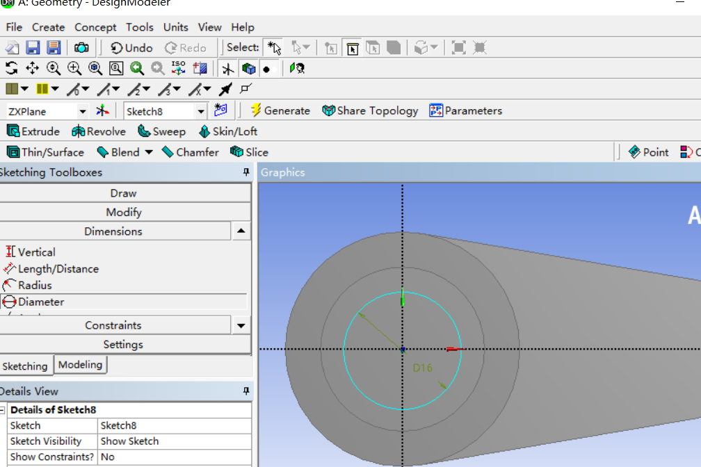This screenshot has height=467, width=701.
Task: Click the Display Plane icon
Action: click(200, 68)
